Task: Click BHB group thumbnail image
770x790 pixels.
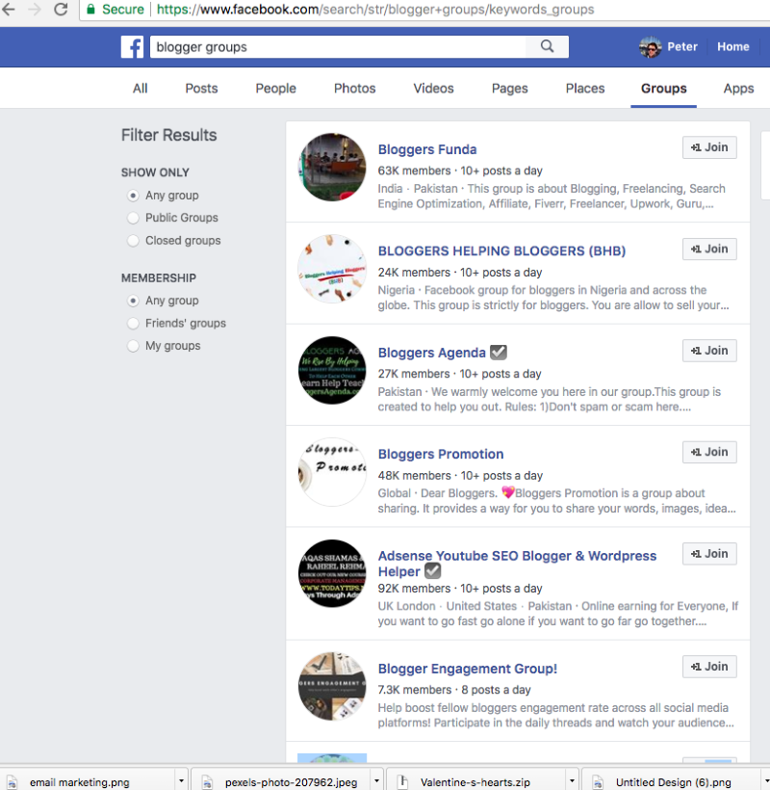Action: tap(332, 269)
